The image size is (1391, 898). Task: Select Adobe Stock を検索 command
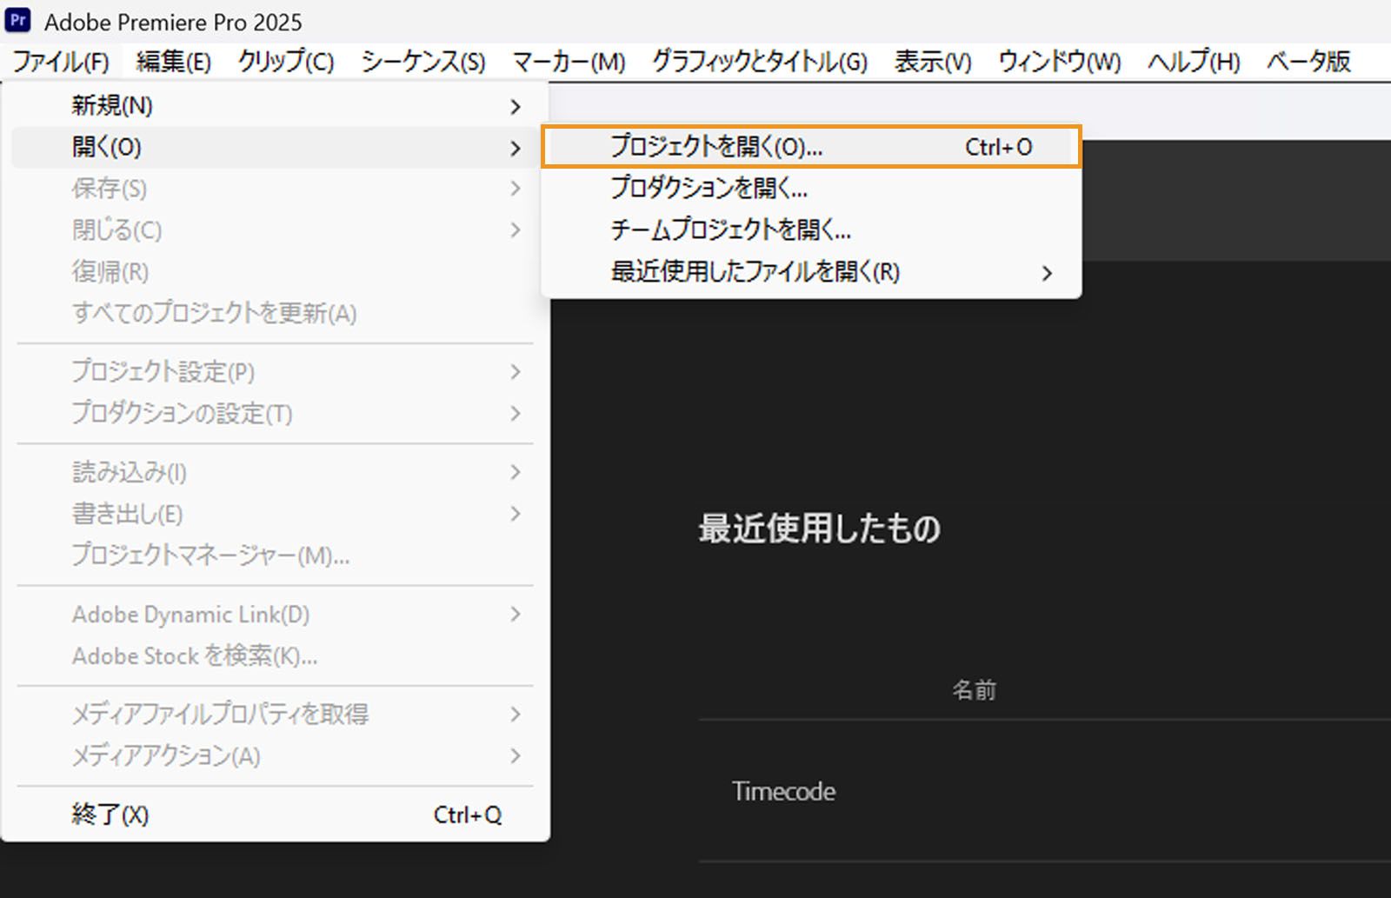(193, 656)
